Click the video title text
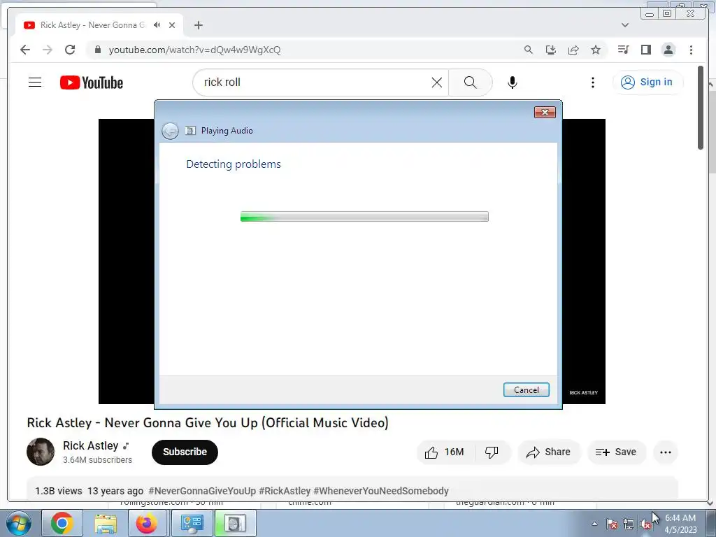 coord(208,423)
